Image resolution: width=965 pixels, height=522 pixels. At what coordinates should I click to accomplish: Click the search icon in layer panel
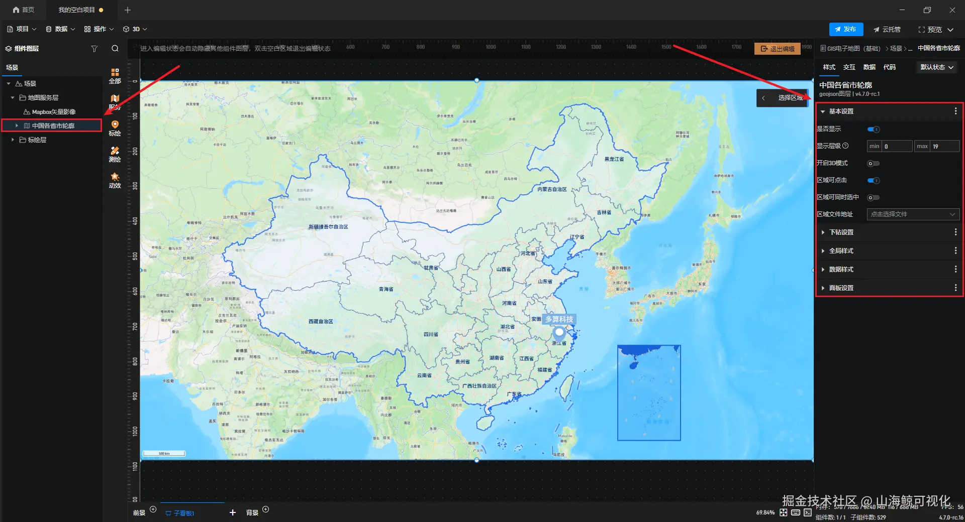(x=115, y=49)
